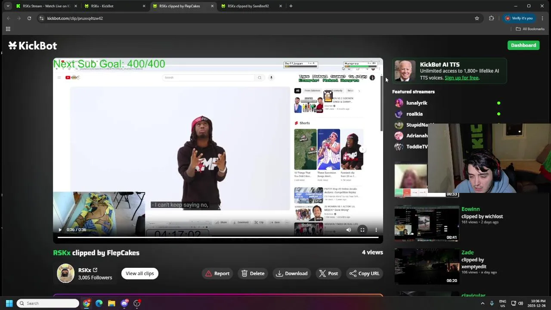551x310 pixels.
Task: Switch to the RSKx Stream Watch Live tab
Action: [46, 6]
